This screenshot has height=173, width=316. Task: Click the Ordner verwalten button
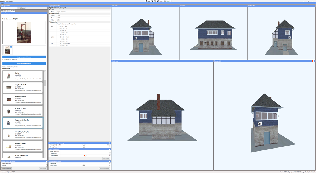[7, 168]
